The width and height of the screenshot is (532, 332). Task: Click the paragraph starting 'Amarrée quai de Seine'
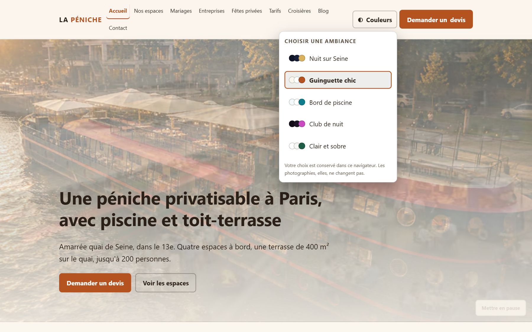(194, 253)
